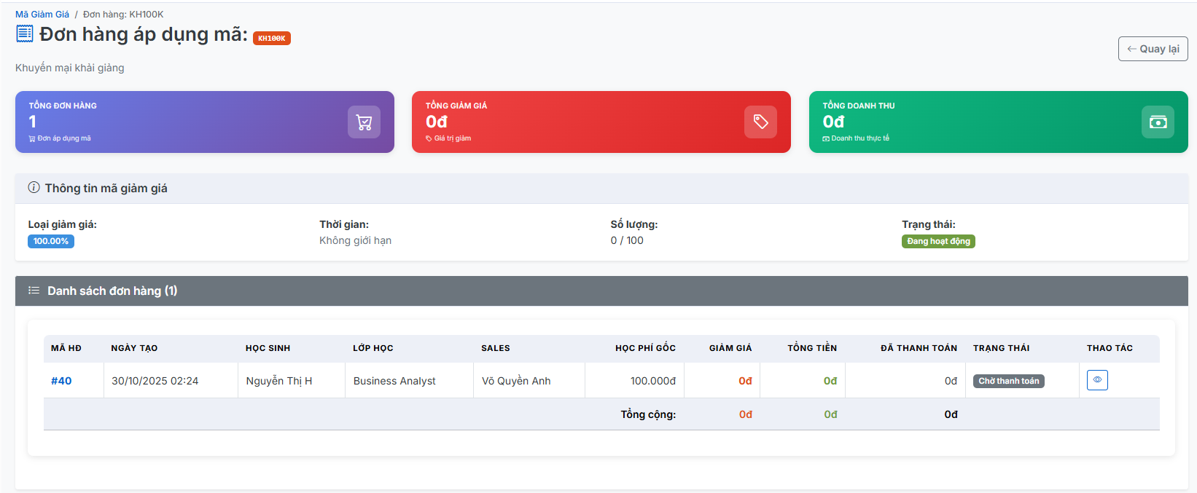Click the HỌC PHÍ GỐC column header
This screenshot has width=1197, height=493.
pyautogui.click(x=645, y=348)
